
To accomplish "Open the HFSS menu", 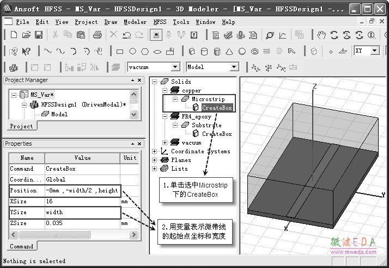I will tap(160, 22).
